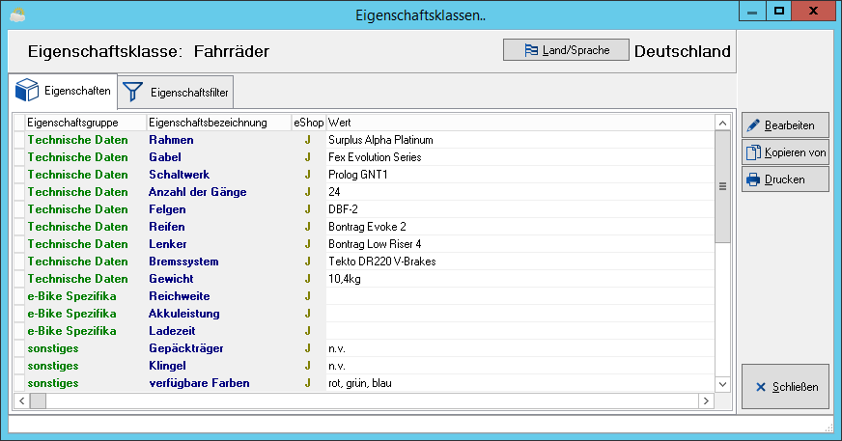Click the Land/Sprache flag icon
This screenshot has width=842, height=441.
(x=530, y=50)
